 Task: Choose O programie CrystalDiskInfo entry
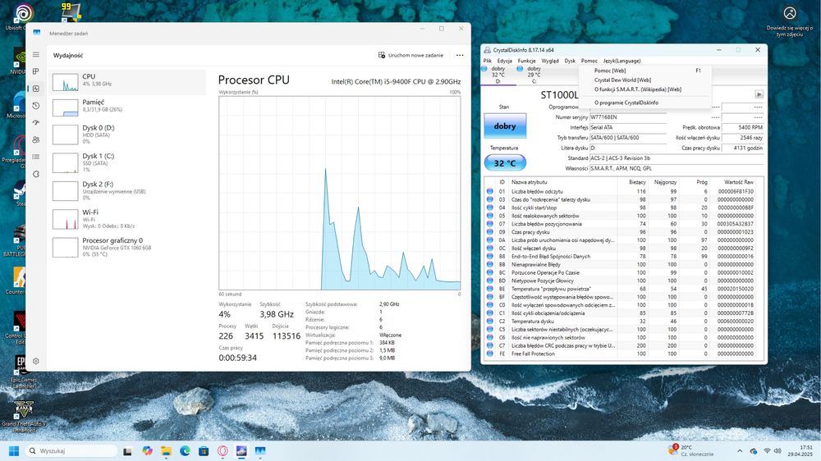[645, 103]
